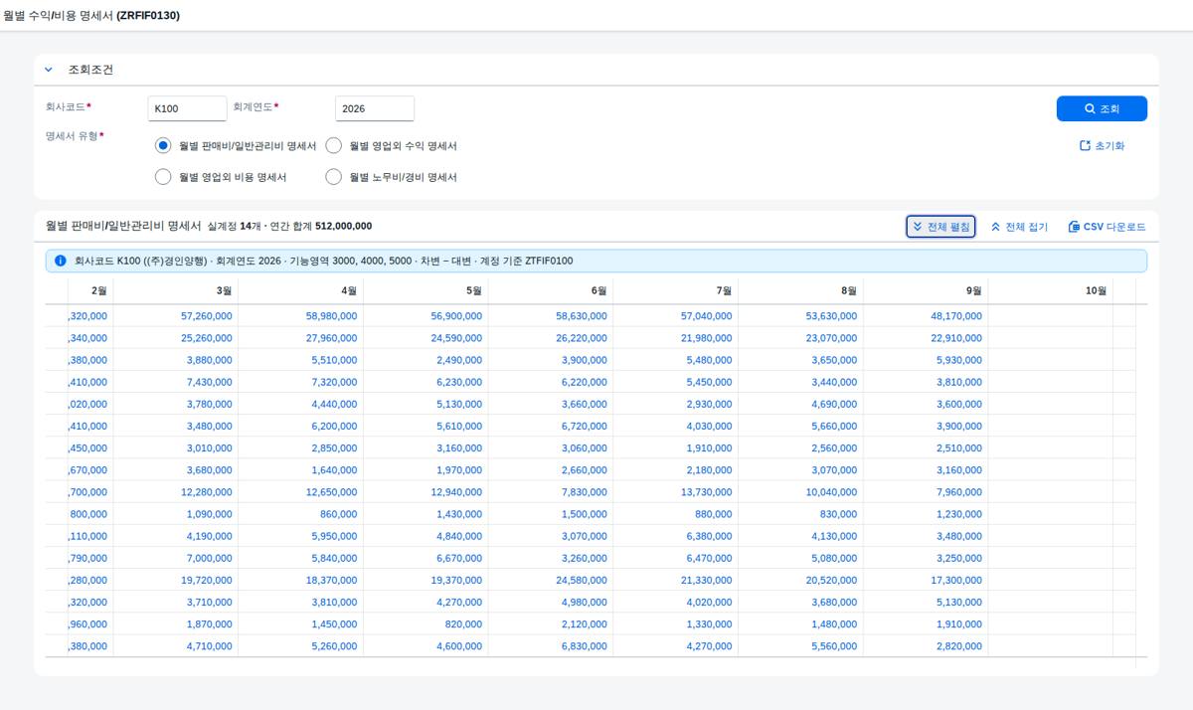Collapse the 조회조건 section chevron
The height and width of the screenshot is (710, 1193).
(49, 70)
